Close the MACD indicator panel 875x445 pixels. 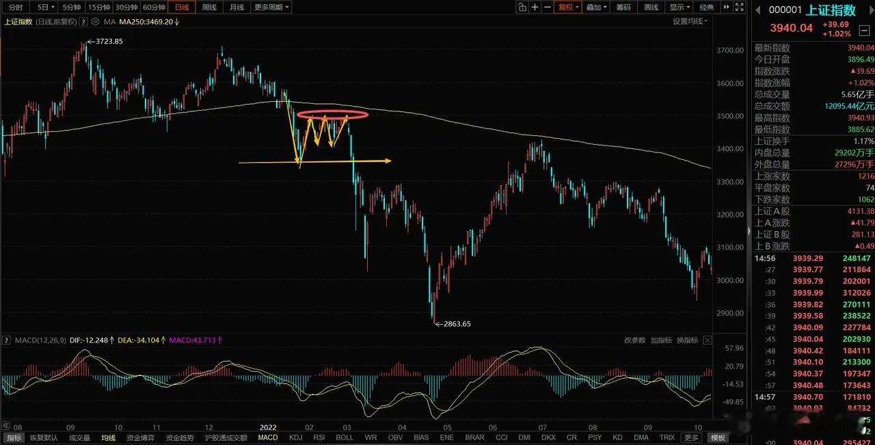(x=708, y=340)
